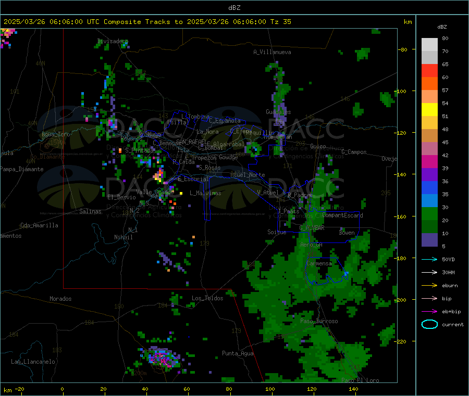The width and height of the screenshot is (469, 396).
Task: Click the cyan 50YD arrow icon
Action: [x=429, y=259]
